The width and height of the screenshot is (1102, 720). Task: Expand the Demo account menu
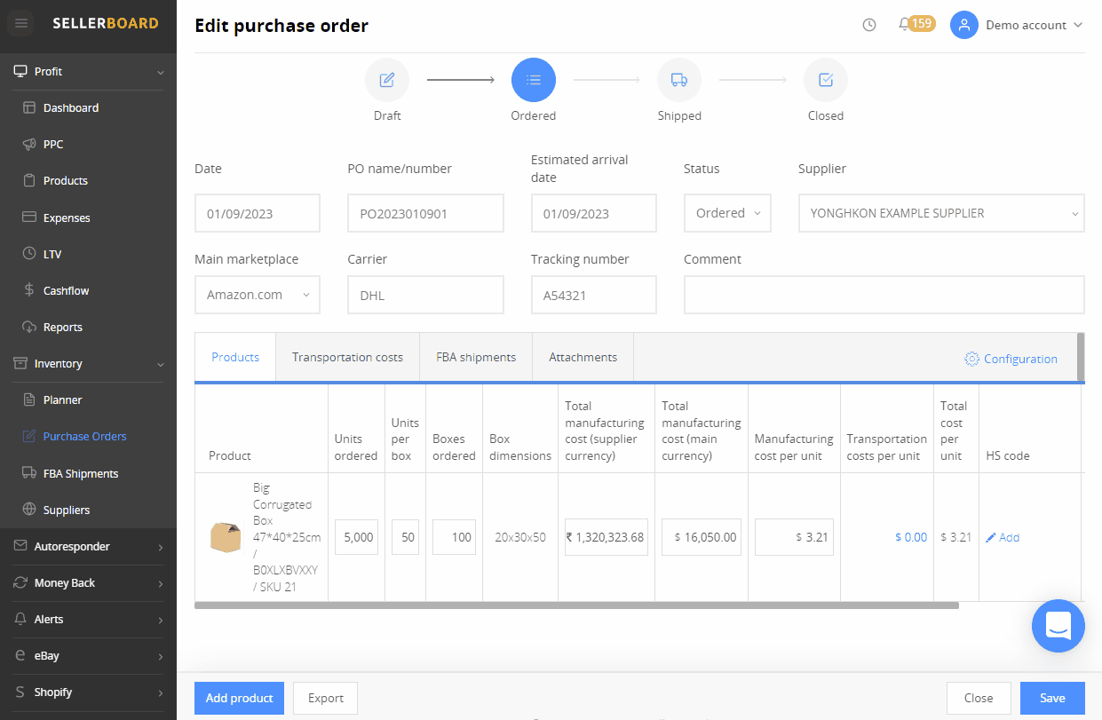coord(1019,25)
